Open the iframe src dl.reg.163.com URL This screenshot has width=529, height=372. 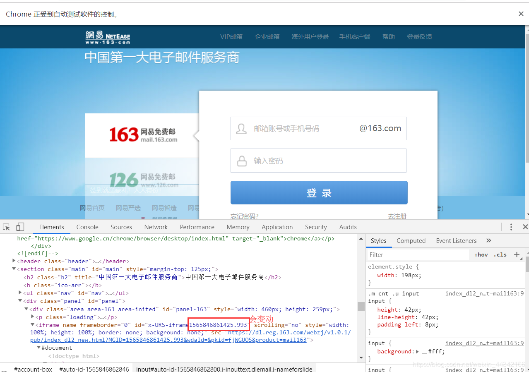pyautogui.click(x=190, y=336)
